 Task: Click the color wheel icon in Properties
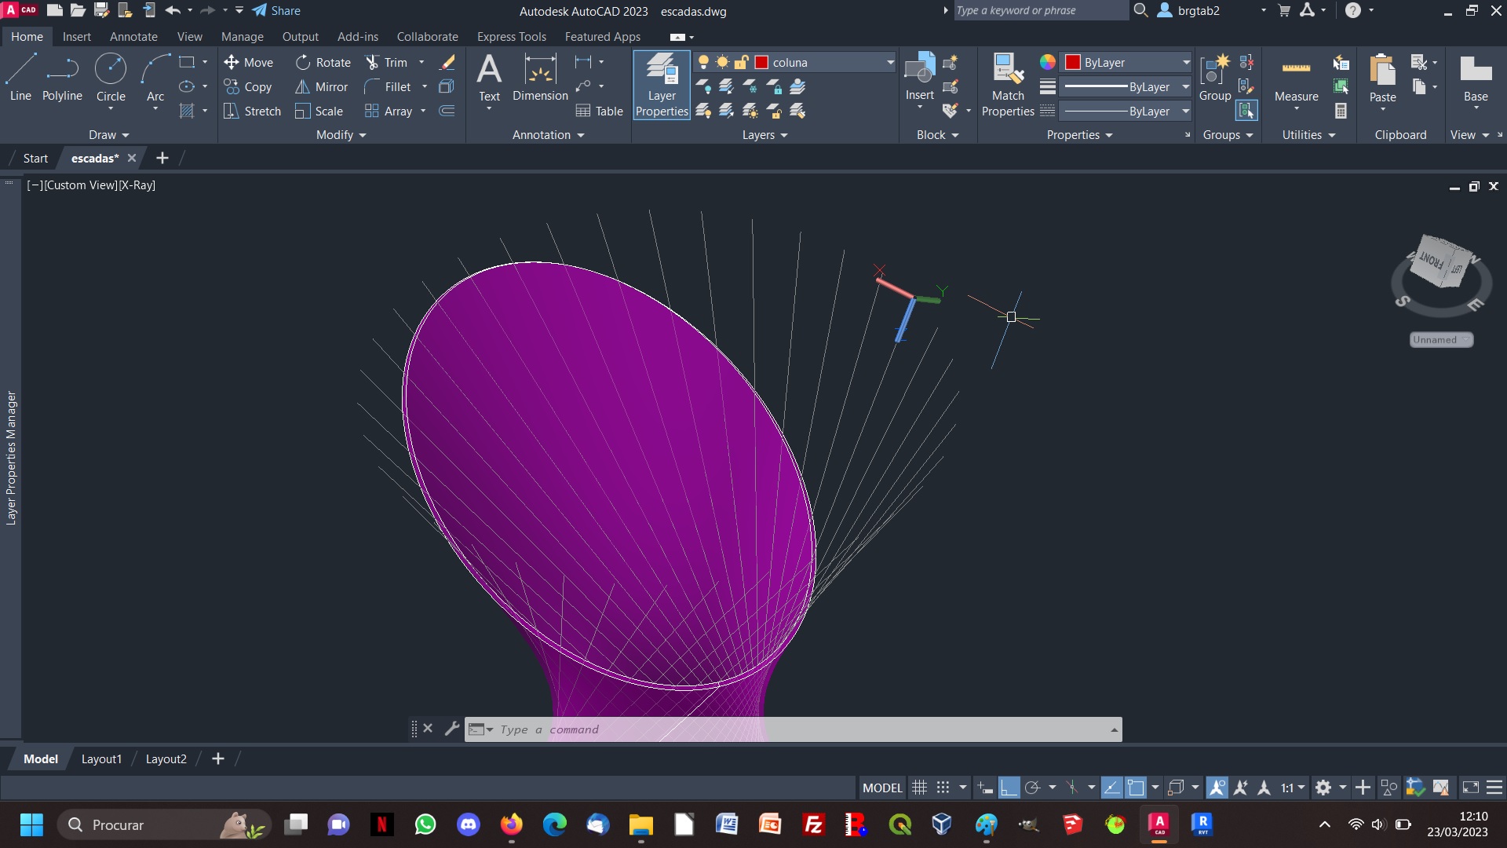point(1047,62)
